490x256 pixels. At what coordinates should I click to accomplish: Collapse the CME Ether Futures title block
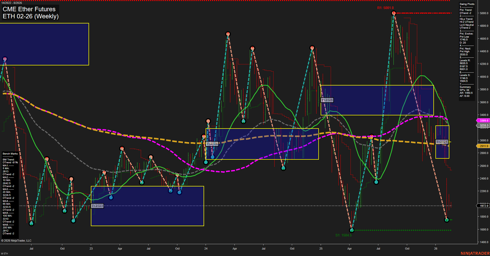click(x=30, y=12)
